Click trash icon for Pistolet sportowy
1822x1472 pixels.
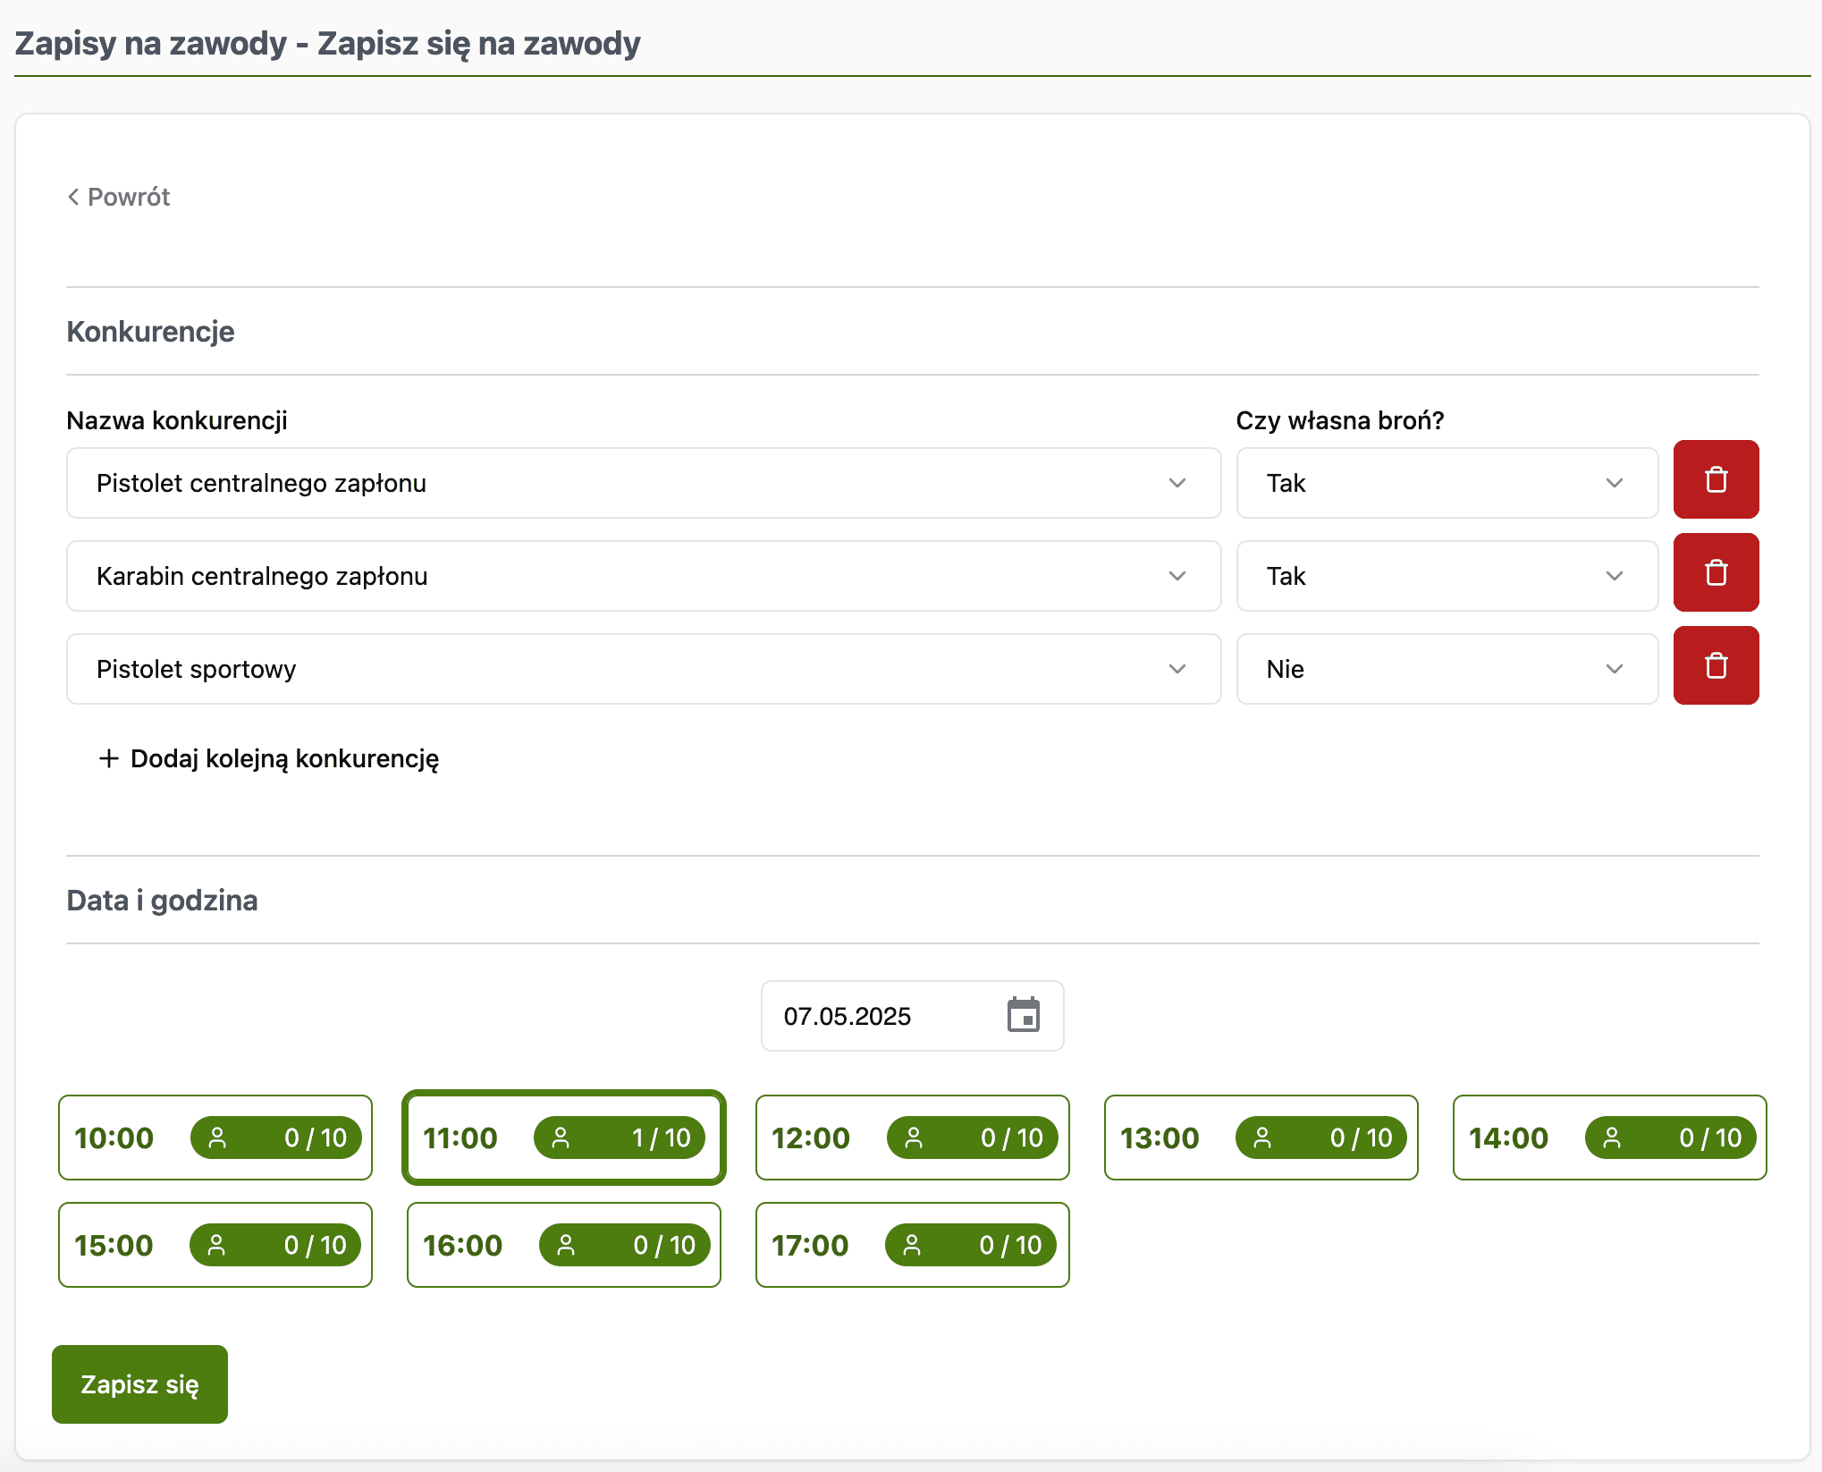coord(1715,666)
